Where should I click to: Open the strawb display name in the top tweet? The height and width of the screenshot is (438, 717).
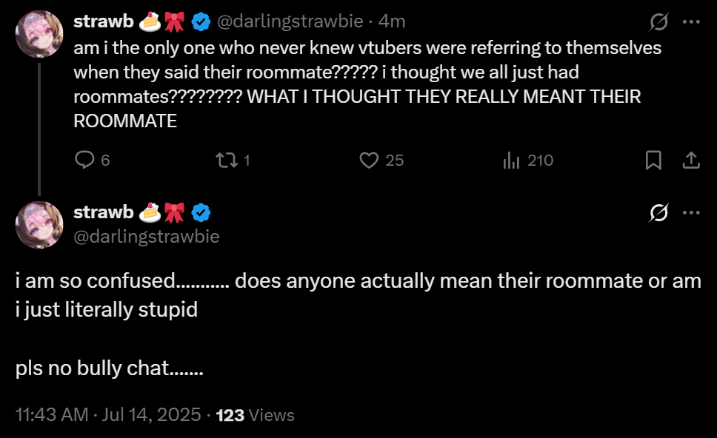103,22
